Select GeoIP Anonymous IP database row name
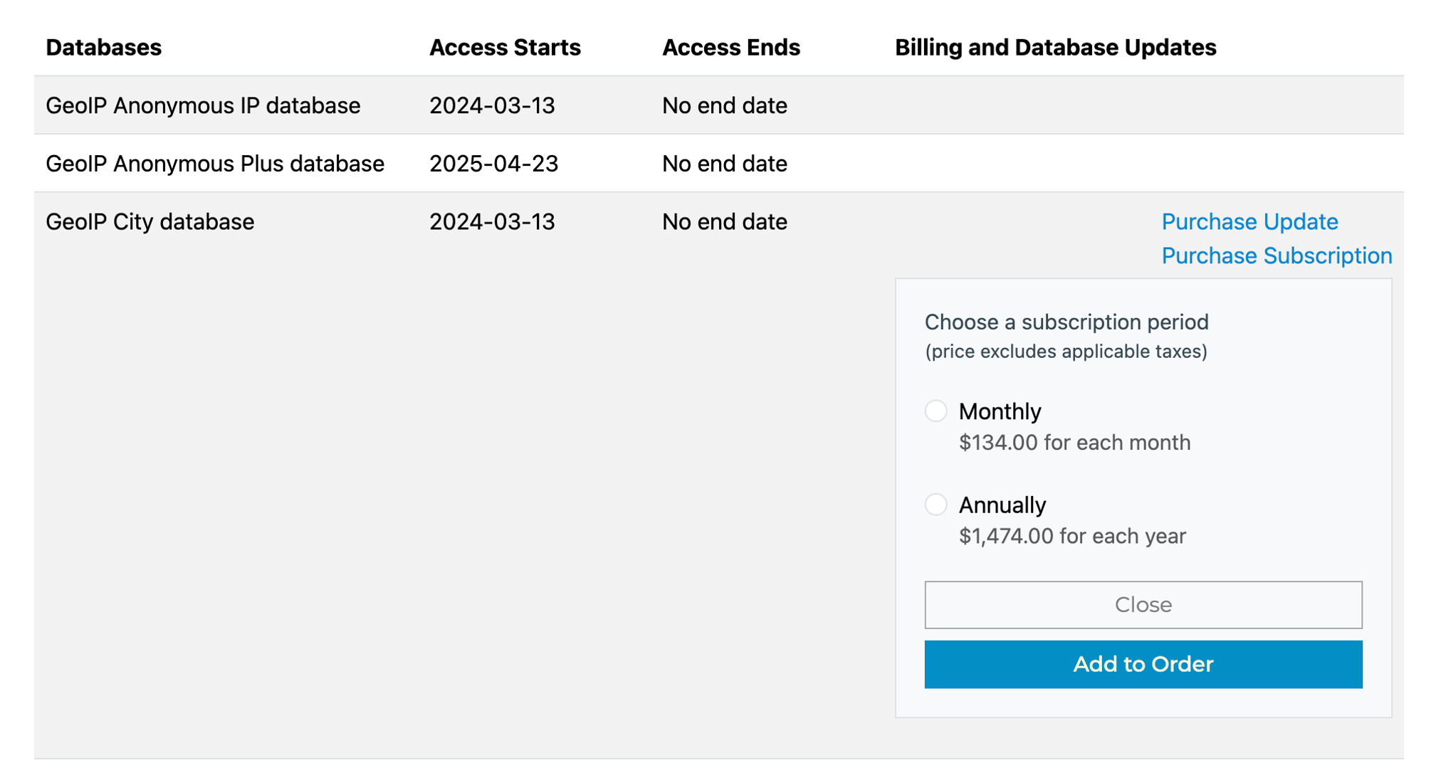This screenshot has width=1431, height=775. pyautogui.click(x=203, y=105)
